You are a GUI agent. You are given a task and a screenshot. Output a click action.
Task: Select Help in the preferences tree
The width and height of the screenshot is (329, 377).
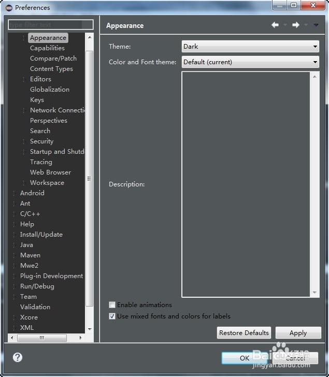tap(27, 224)
